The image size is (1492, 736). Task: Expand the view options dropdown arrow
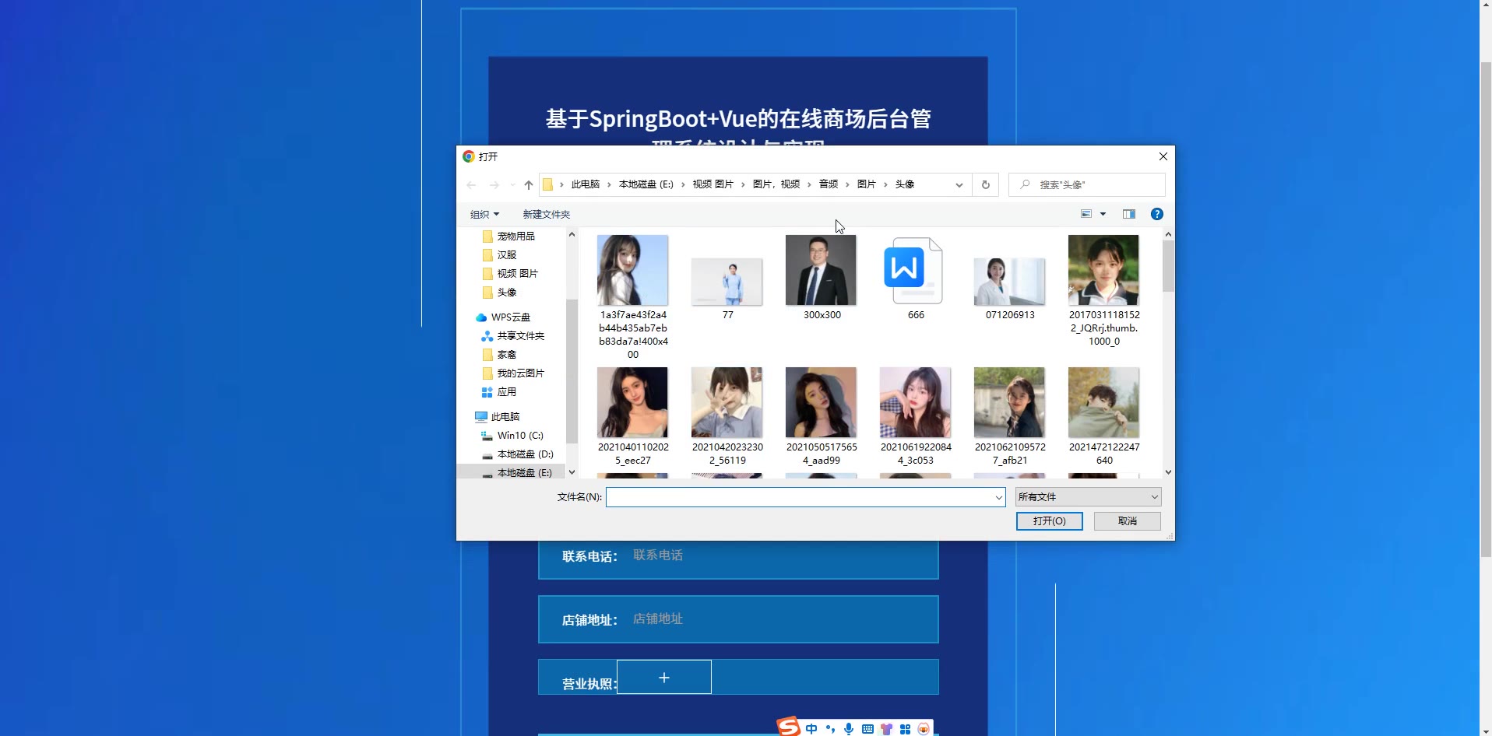pos(1103,214)
